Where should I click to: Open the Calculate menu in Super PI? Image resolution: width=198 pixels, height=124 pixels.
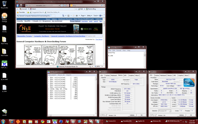pos(52,75)
